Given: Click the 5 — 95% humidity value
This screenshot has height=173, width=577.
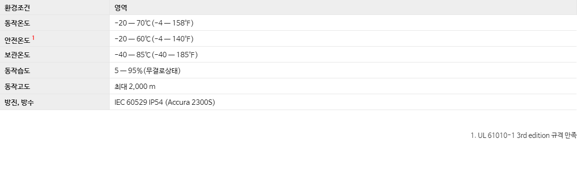Looking at the screenshot, I should [128, 71].
